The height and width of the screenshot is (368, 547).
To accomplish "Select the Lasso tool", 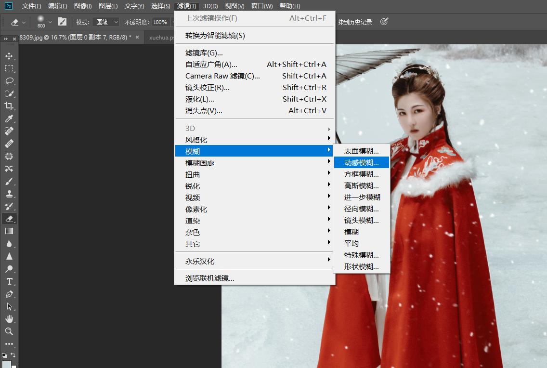I will pos(9,81).
